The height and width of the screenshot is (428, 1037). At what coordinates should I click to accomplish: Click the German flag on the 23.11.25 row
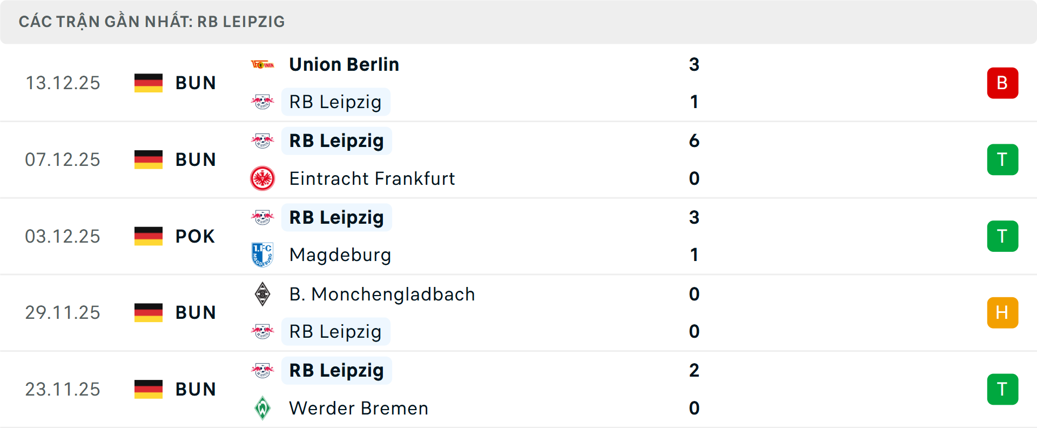(x=149, y=389)
